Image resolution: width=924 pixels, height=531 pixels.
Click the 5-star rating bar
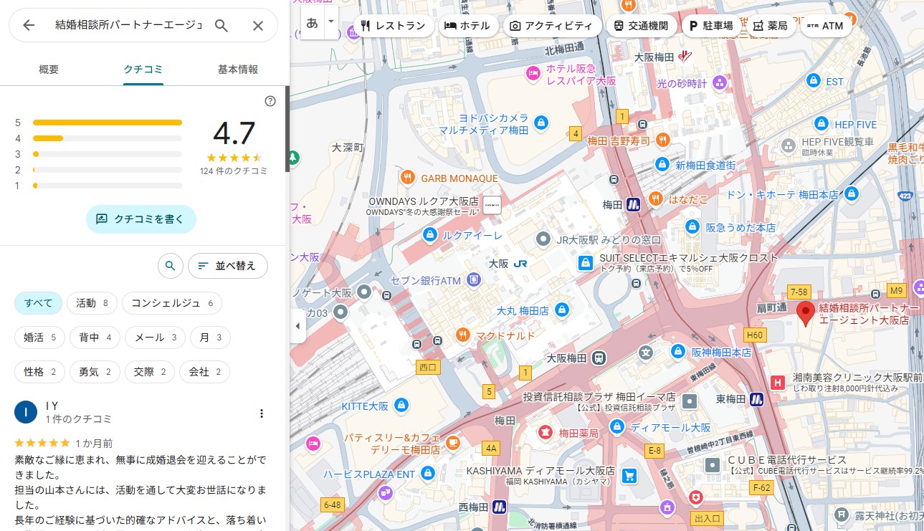click(x=108, y=123)
